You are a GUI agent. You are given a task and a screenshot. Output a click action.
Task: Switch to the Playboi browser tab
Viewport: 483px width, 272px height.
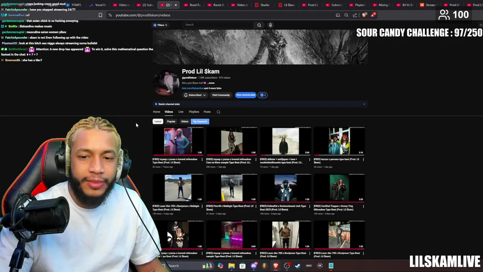click(358, 5)
